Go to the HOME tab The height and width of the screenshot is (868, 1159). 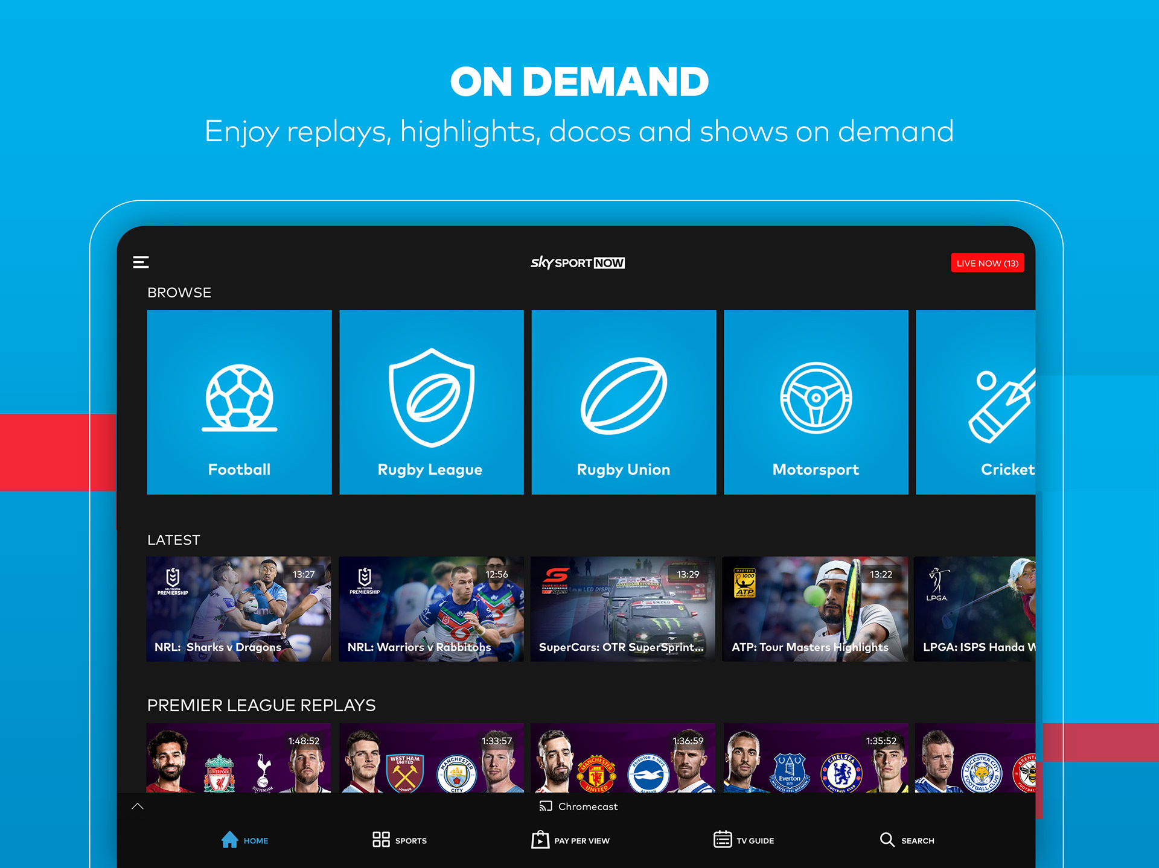tap(244, 840)
